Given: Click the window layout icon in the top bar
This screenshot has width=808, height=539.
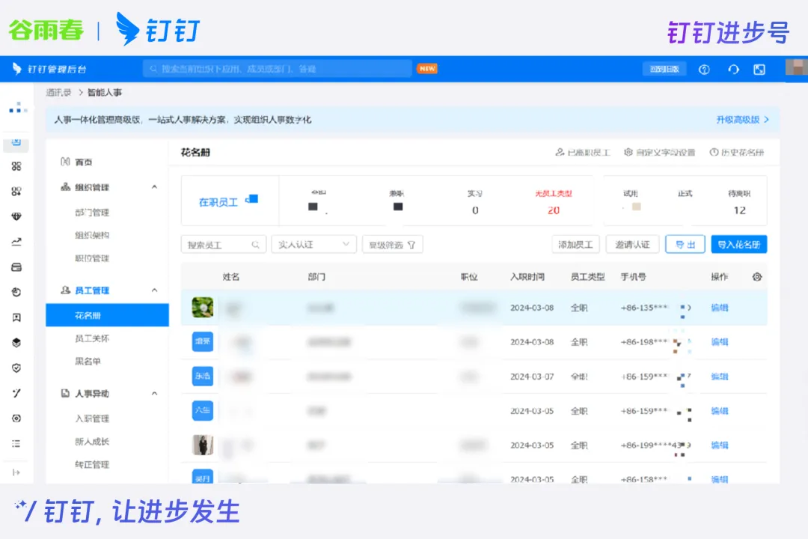Looking at the screenshot, I should pyautogui.click(x=759, y=70).
